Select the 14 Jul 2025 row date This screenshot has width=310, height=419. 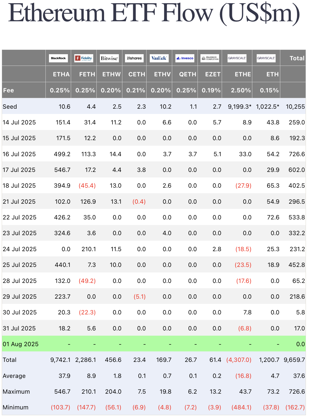(x=19, y=122)
